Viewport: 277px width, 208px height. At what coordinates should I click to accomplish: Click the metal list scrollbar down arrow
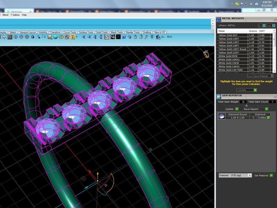coord(274,71)
